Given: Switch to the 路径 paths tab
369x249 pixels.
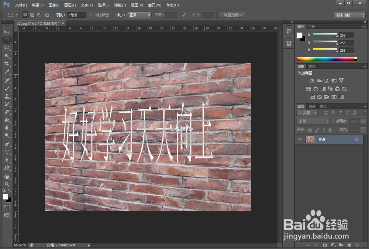Looking at the screenshot, I should coord(323,106).
